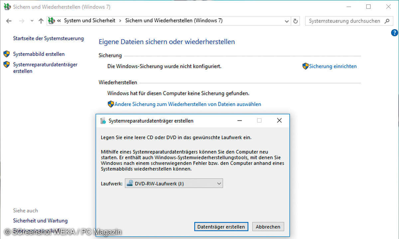Click 'Sicherung einrichten' link
Viewport: 399px width, 239px height.
point(333,66)
